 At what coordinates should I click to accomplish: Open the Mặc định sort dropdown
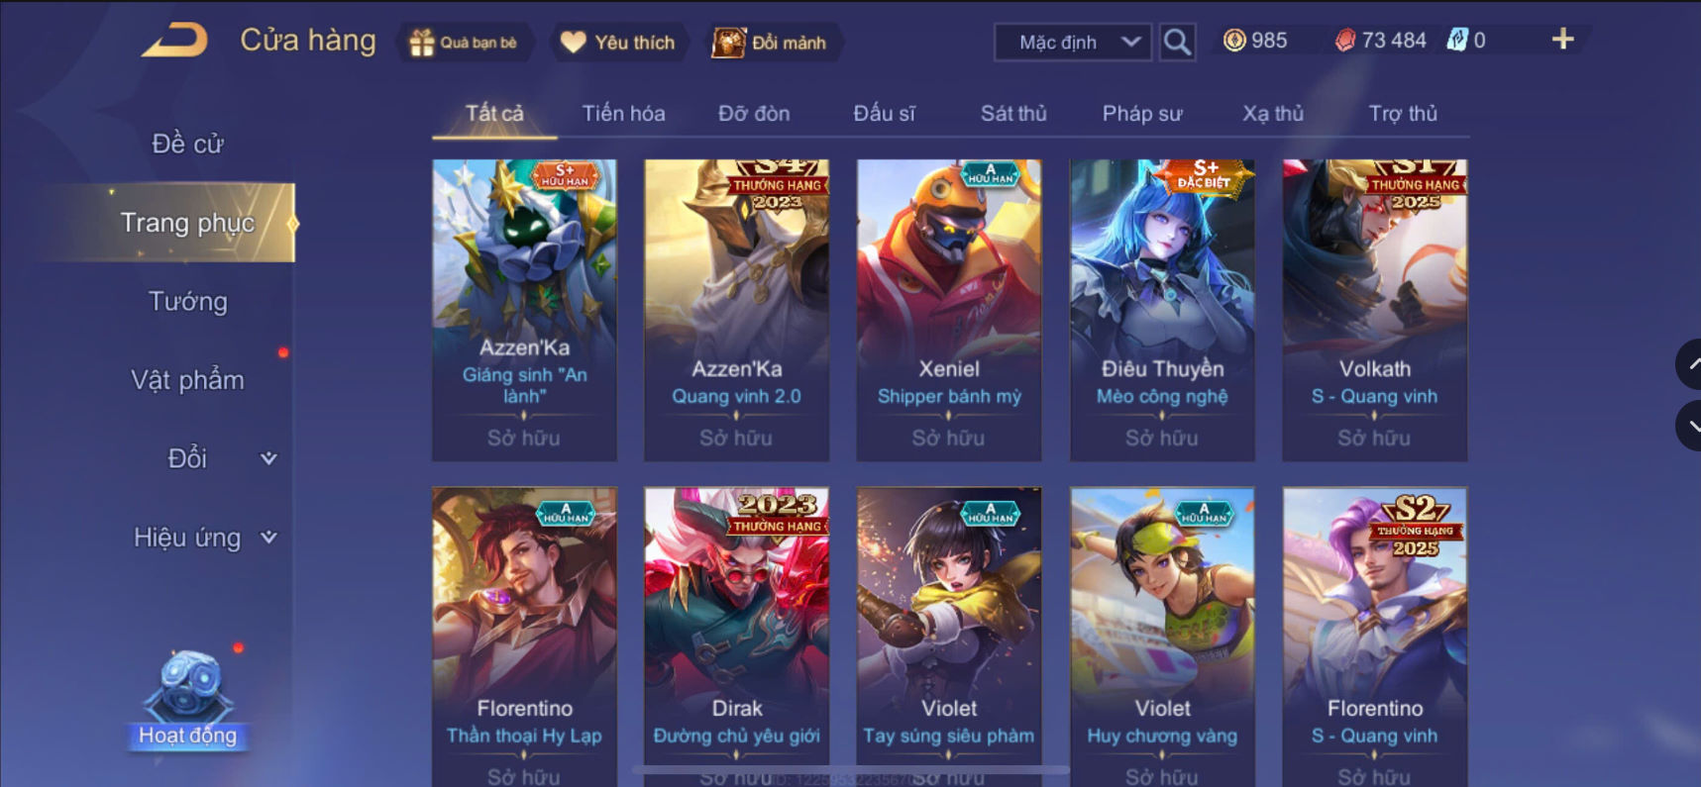1073,43
